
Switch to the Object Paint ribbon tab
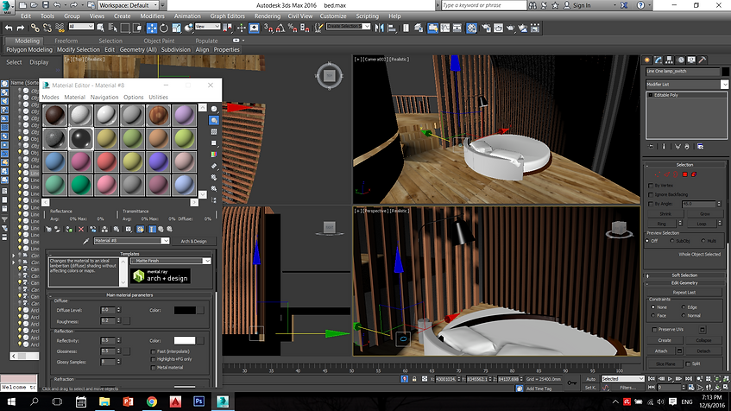coord(159,41)
